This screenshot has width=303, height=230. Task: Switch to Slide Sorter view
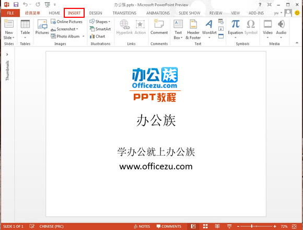pos(205,226)
